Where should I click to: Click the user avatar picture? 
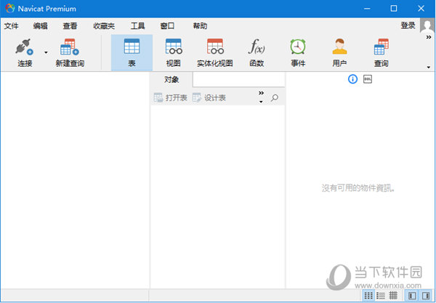coord(427,25)
